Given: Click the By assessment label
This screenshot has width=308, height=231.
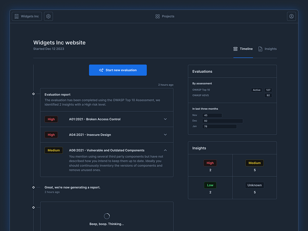Looking at the screenshot, I should coord(202,84).
